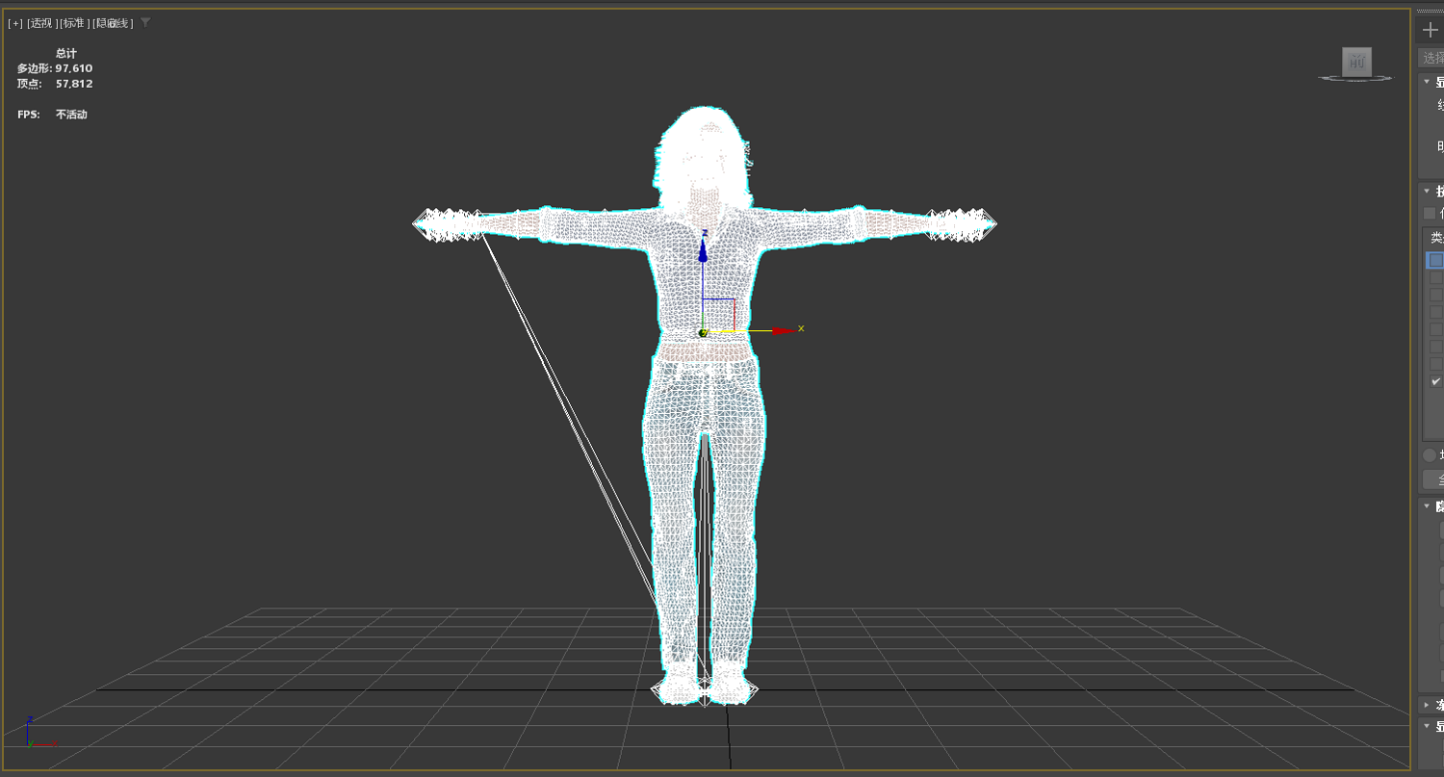Viewport: 1444px width, 777px height.
Task: Toggle the blue highlighted checkbox in the list
Action: (1435, 260)
